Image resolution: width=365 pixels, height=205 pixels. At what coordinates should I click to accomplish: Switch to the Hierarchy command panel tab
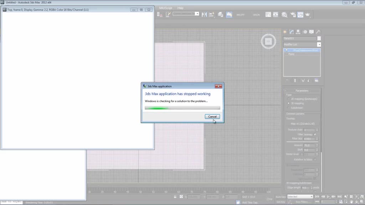[298, 32]
